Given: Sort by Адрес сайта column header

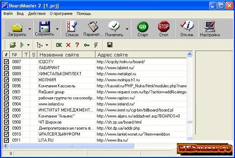Looking at the screenshot, I should (x=141, y=55).
